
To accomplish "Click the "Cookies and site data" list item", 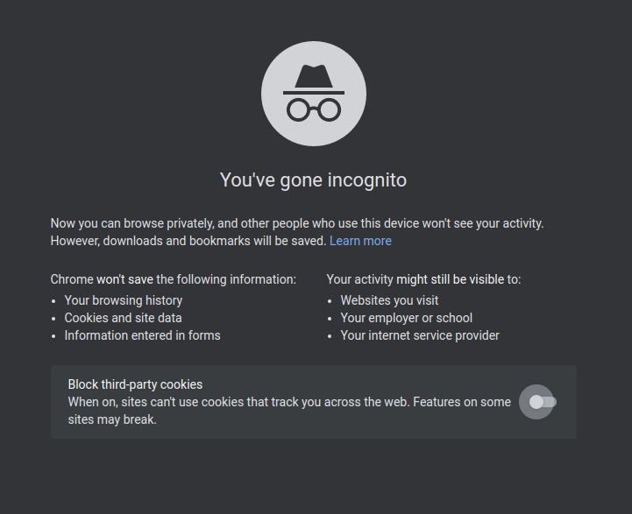I will click(123, 318).
